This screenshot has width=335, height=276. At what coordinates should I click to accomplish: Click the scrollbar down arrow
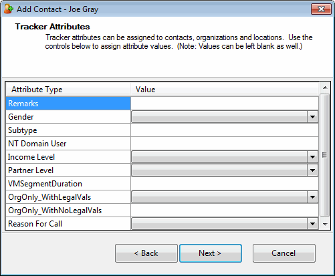(x=325, y=224)
